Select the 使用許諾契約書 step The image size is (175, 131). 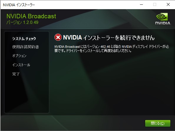(x=26, y=47)
